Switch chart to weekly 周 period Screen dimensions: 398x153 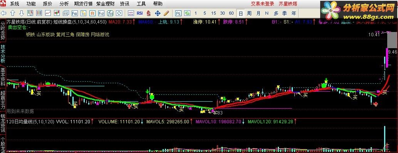[x=249, y=13]
